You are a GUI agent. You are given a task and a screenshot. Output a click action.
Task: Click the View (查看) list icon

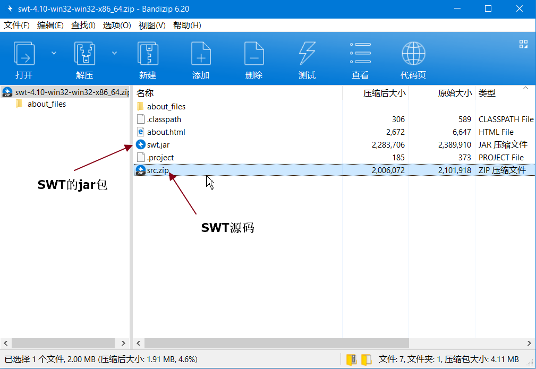pyautogui.click(x=360, y=53)
